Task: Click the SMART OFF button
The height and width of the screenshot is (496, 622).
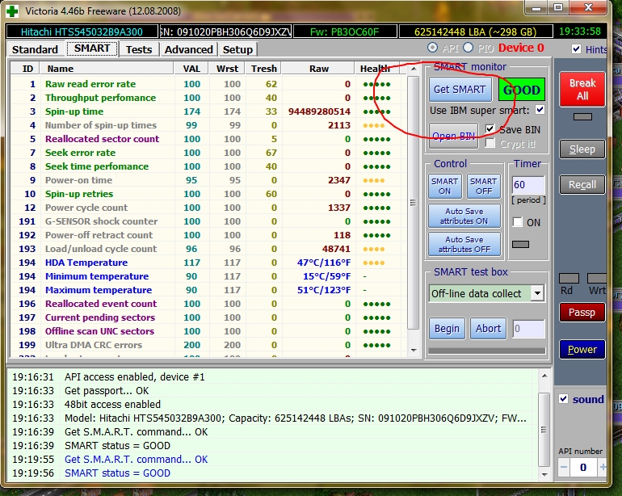Action: point(484,186)
